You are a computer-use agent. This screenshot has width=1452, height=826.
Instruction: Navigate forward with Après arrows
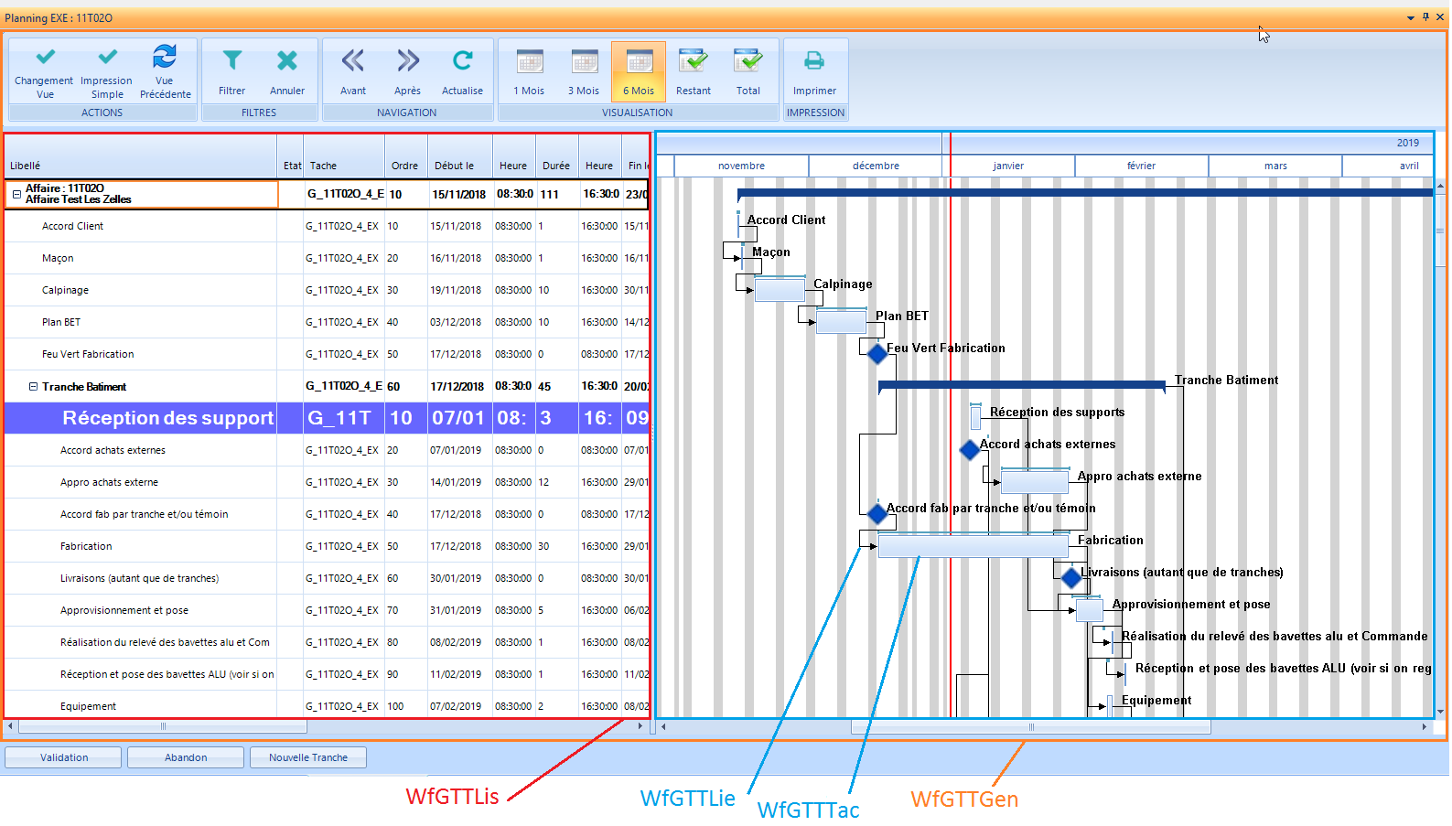coord(408,61)
